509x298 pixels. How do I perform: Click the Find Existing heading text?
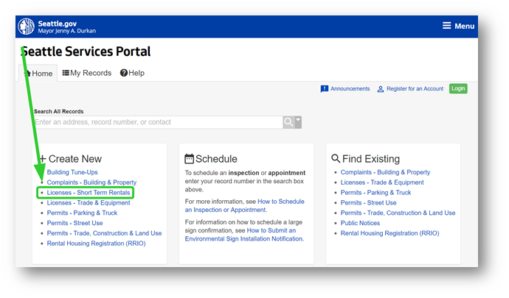(x=371, y=159)
